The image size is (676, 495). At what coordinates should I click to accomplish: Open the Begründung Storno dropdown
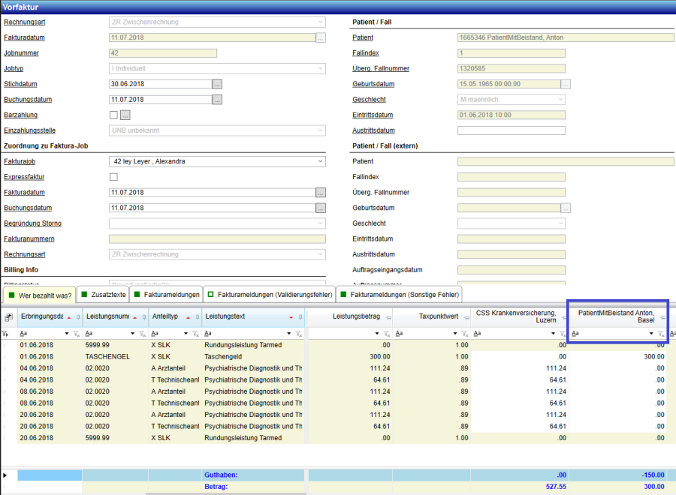(321, 223)
